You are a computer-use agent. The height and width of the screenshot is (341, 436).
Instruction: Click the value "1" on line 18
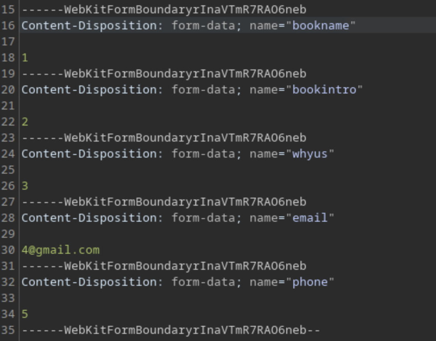[x=25, y=57]
